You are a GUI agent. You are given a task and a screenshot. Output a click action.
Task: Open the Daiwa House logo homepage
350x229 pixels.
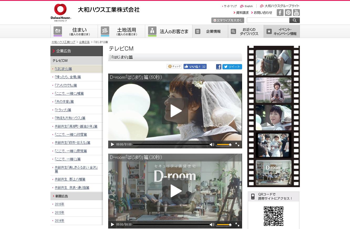[61, 13]
